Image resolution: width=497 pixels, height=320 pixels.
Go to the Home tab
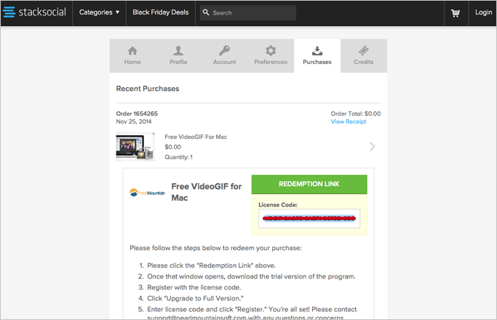point(132,56)
